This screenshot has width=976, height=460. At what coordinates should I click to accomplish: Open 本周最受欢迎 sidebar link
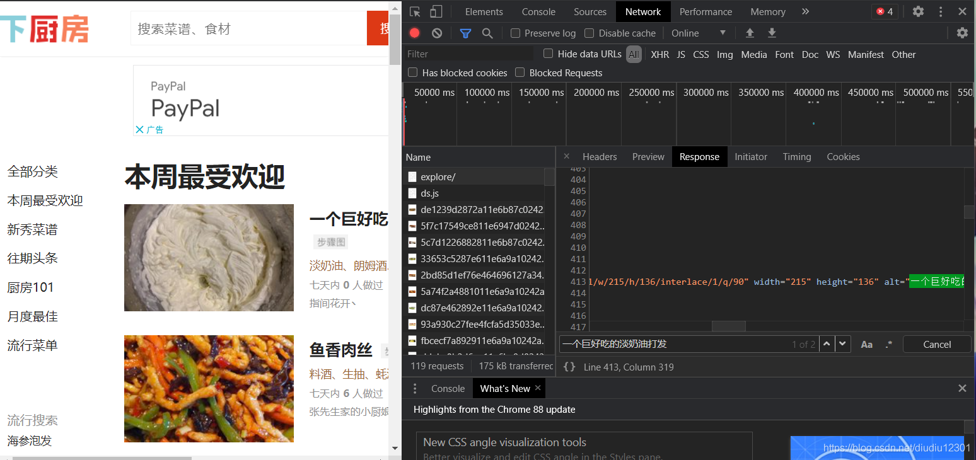pyautogui.click(x=45, y=200)
